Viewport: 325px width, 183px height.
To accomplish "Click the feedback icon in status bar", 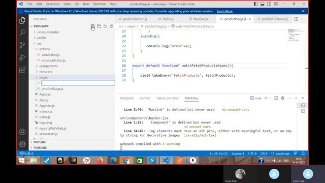I will 296,154.
